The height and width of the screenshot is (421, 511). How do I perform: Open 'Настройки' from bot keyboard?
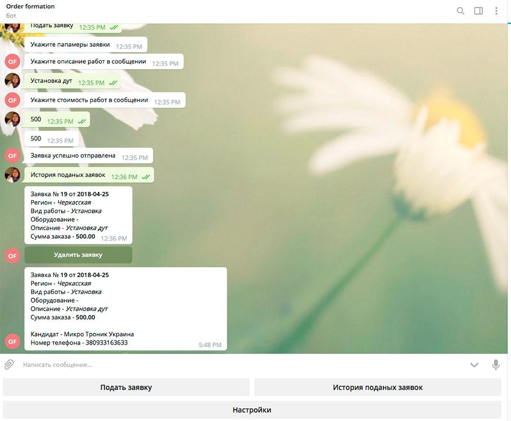(252, 410)
